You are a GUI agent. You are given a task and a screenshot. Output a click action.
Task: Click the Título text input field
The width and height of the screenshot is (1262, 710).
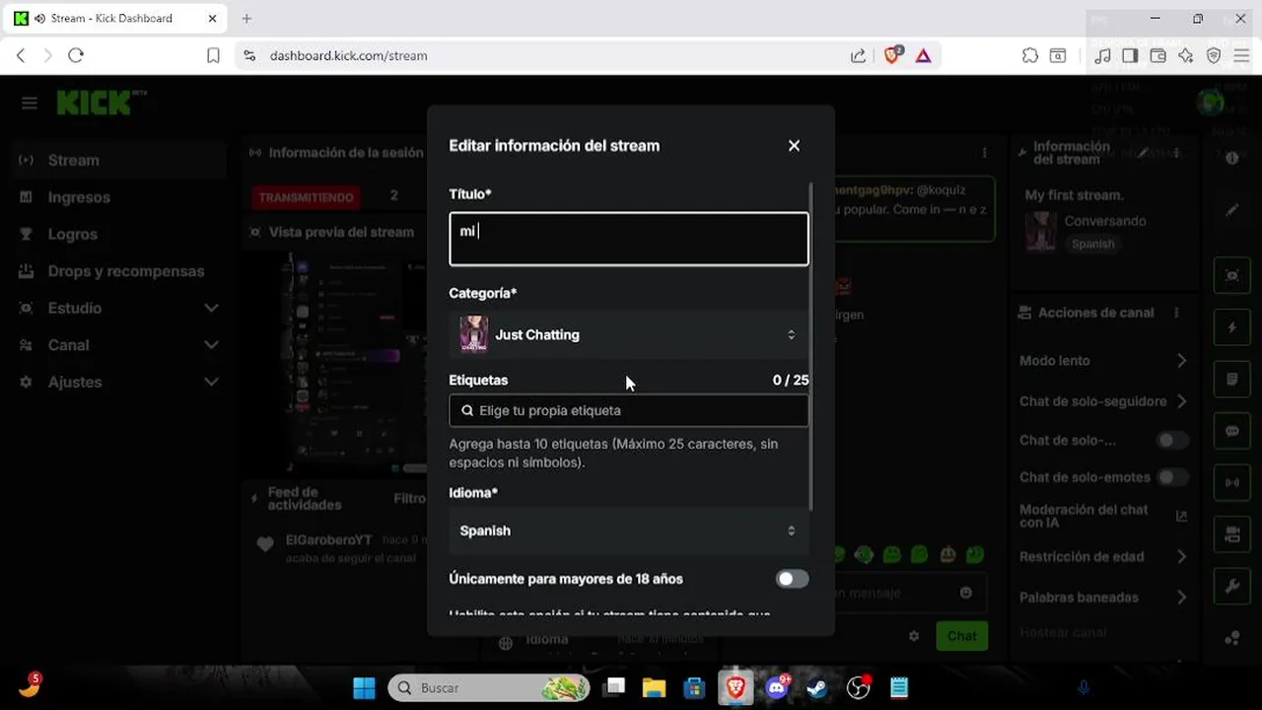click(x=628, y=239)
